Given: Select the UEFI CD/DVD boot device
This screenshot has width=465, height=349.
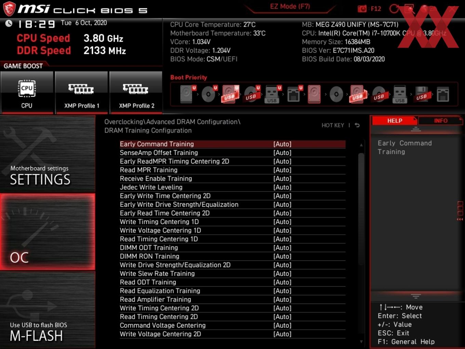Looking at the screenshot, I should click(x=209, y=94).
